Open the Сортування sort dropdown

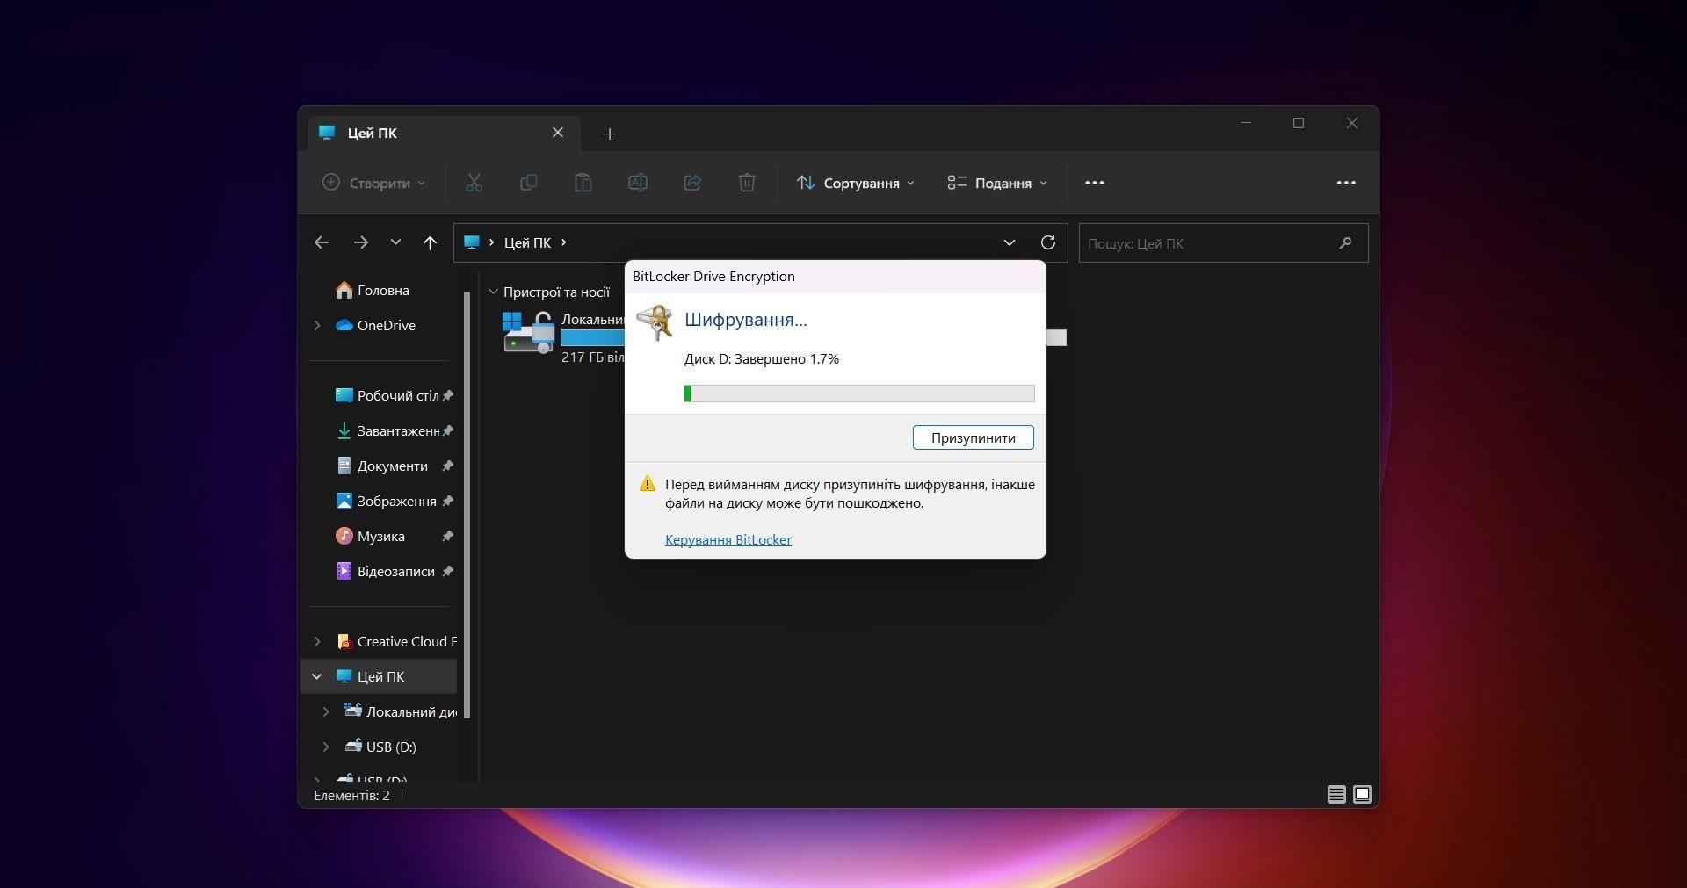pyautogui.click(x=856, y=183)
